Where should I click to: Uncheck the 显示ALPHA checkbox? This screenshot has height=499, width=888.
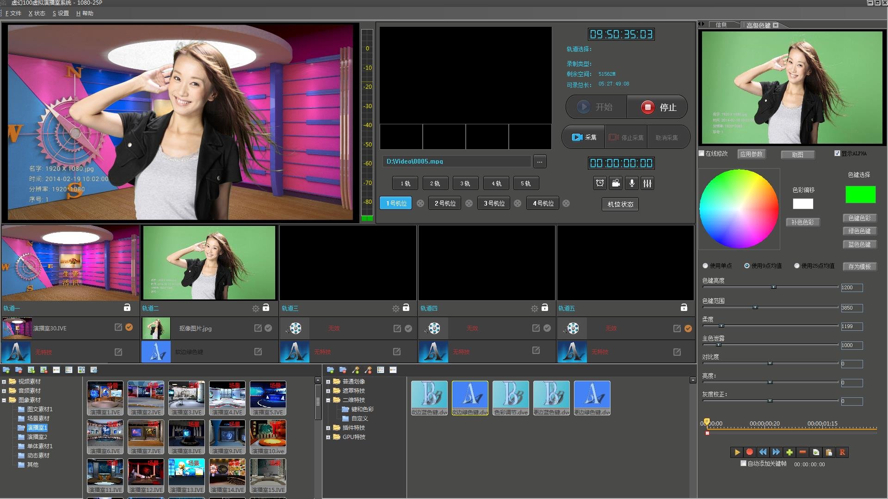[x=837, y=153]
